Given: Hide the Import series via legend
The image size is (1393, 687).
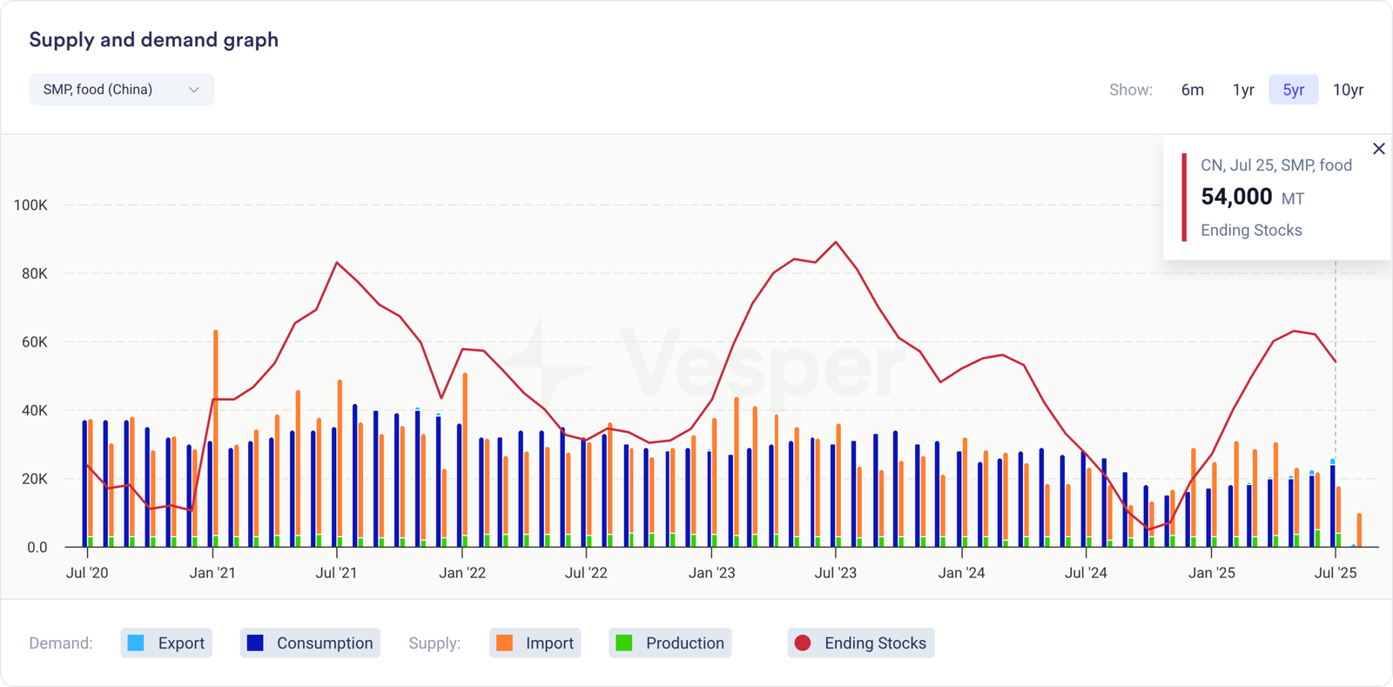Looking at the screenshot, I should [535, 643].
